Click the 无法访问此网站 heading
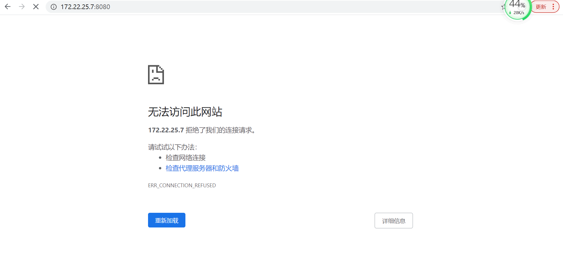Viewport: 563px width, 253px height. (x=185, y=112)
